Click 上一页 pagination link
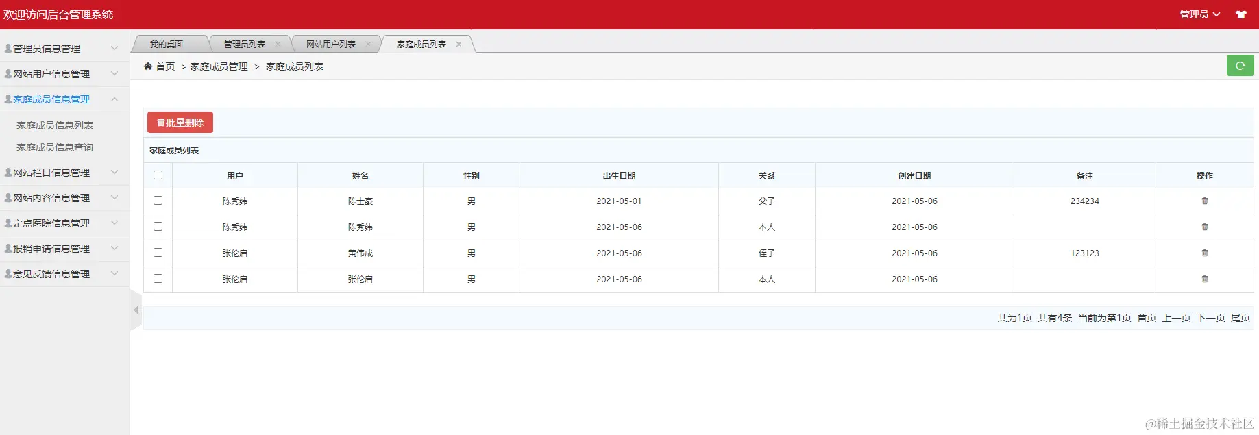The image size is (1259, 435). tap(1176, 318)
